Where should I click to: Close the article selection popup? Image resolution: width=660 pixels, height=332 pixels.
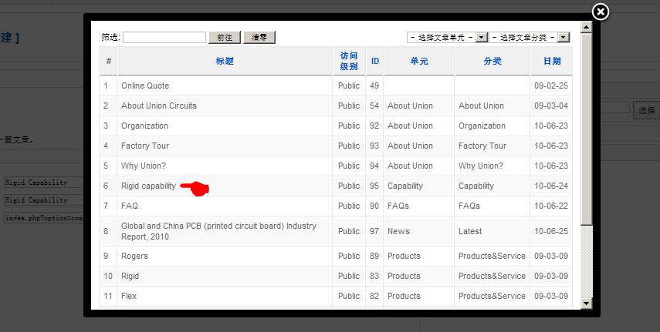pos(600,12)
